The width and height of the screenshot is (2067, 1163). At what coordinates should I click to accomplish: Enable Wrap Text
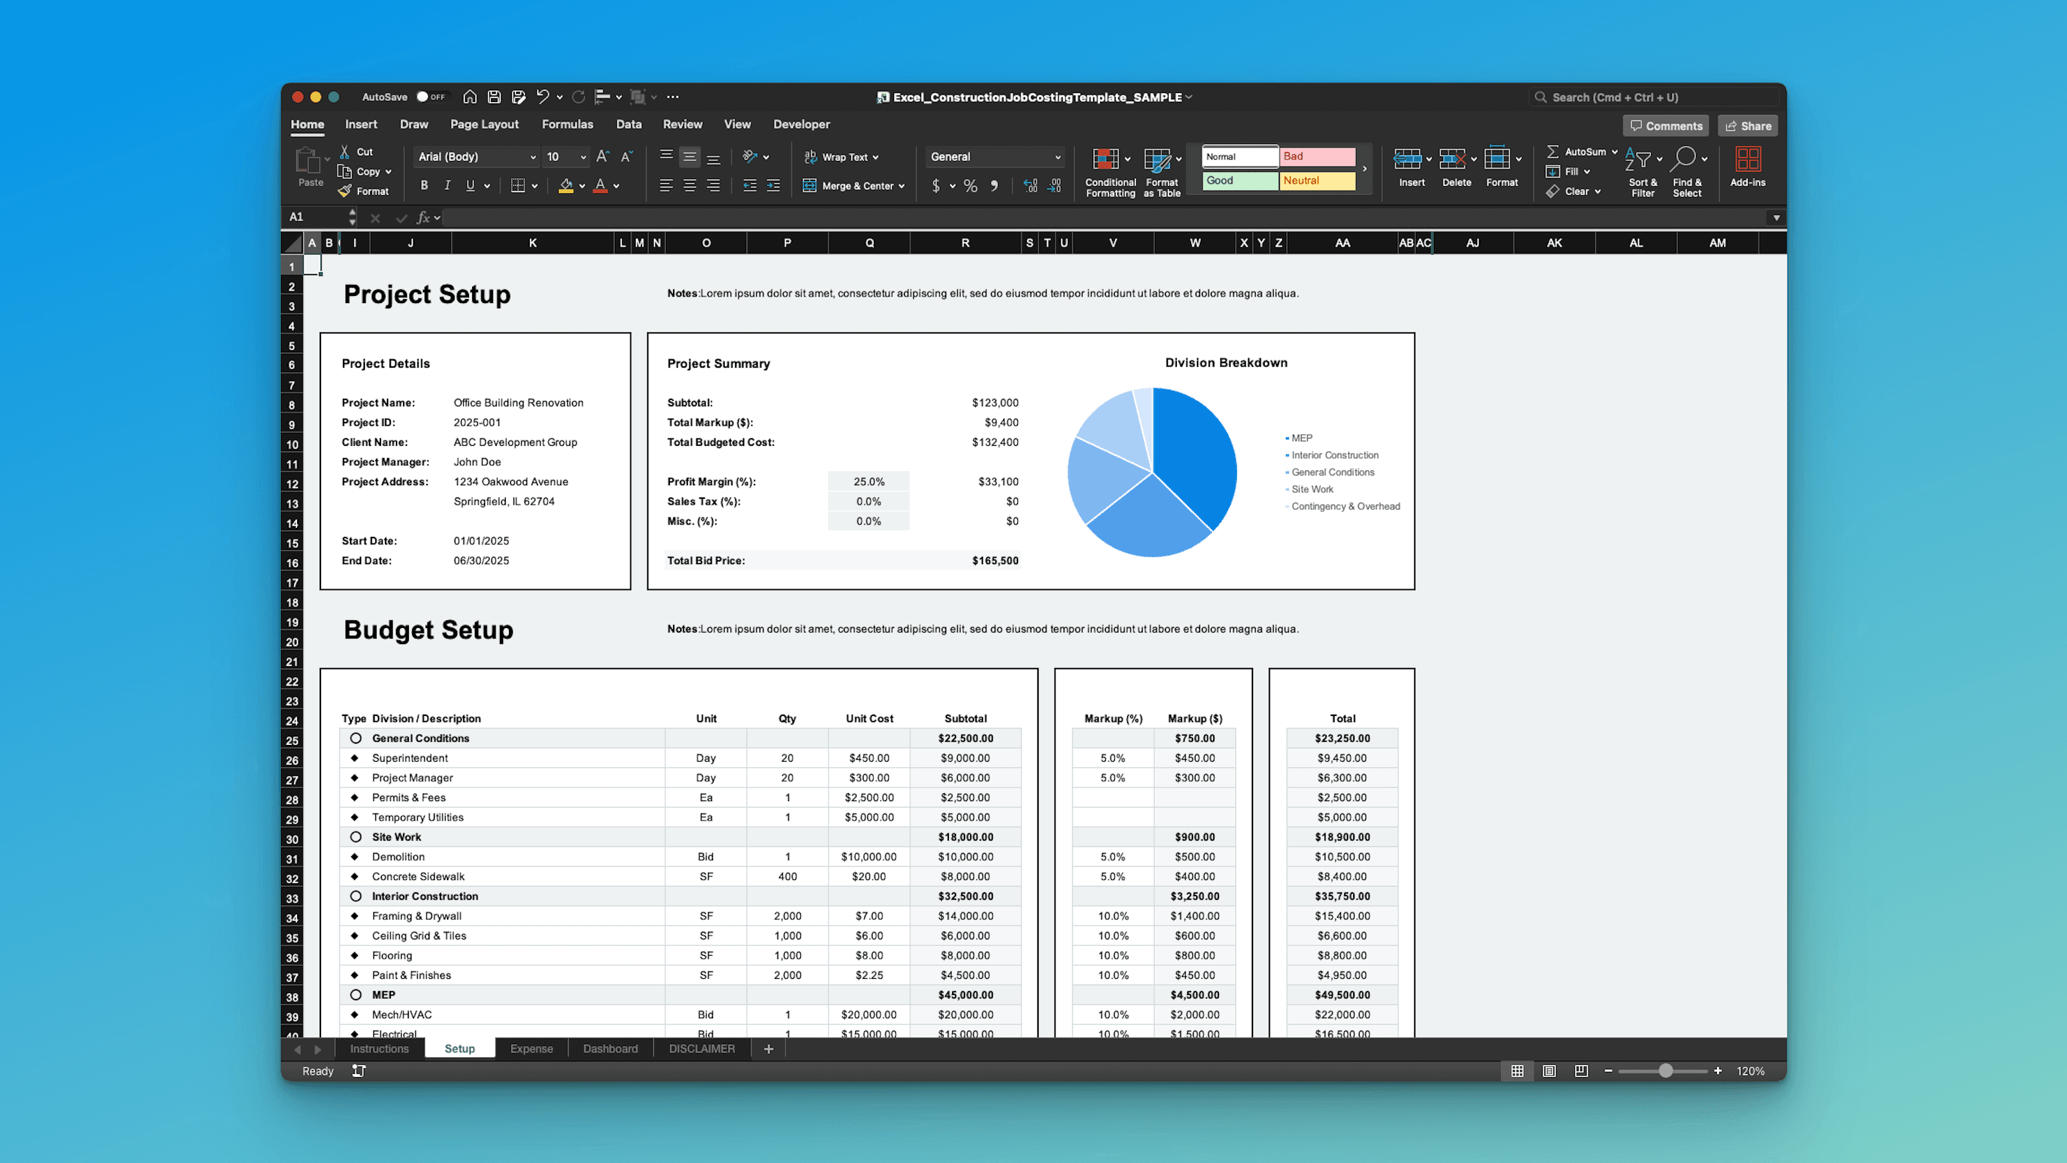tap(841, 156)
